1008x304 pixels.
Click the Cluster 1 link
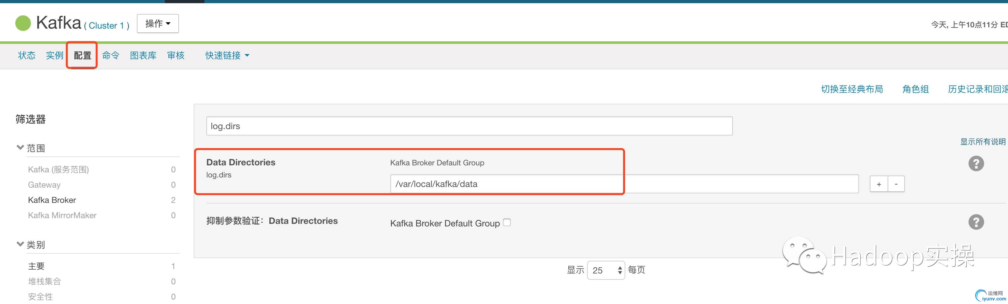[106, 25]
